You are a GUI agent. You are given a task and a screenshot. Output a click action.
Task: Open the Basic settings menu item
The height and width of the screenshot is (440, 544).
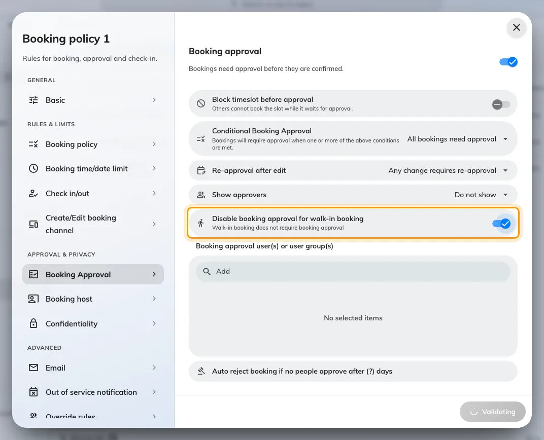click(93, 100)
